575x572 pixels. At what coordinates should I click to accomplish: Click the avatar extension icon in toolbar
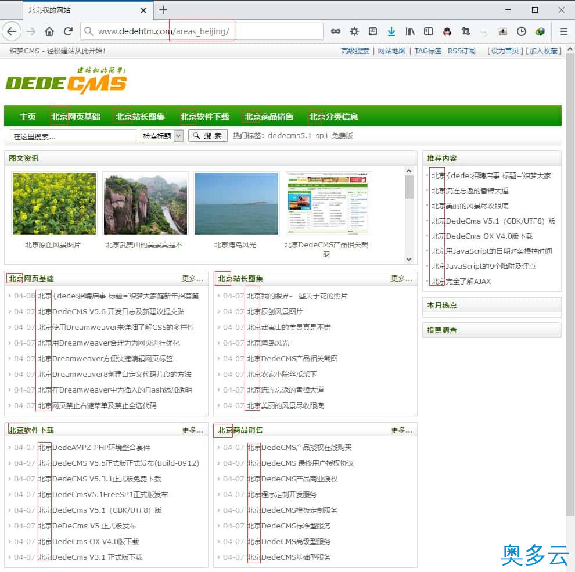tap(447, 31)
